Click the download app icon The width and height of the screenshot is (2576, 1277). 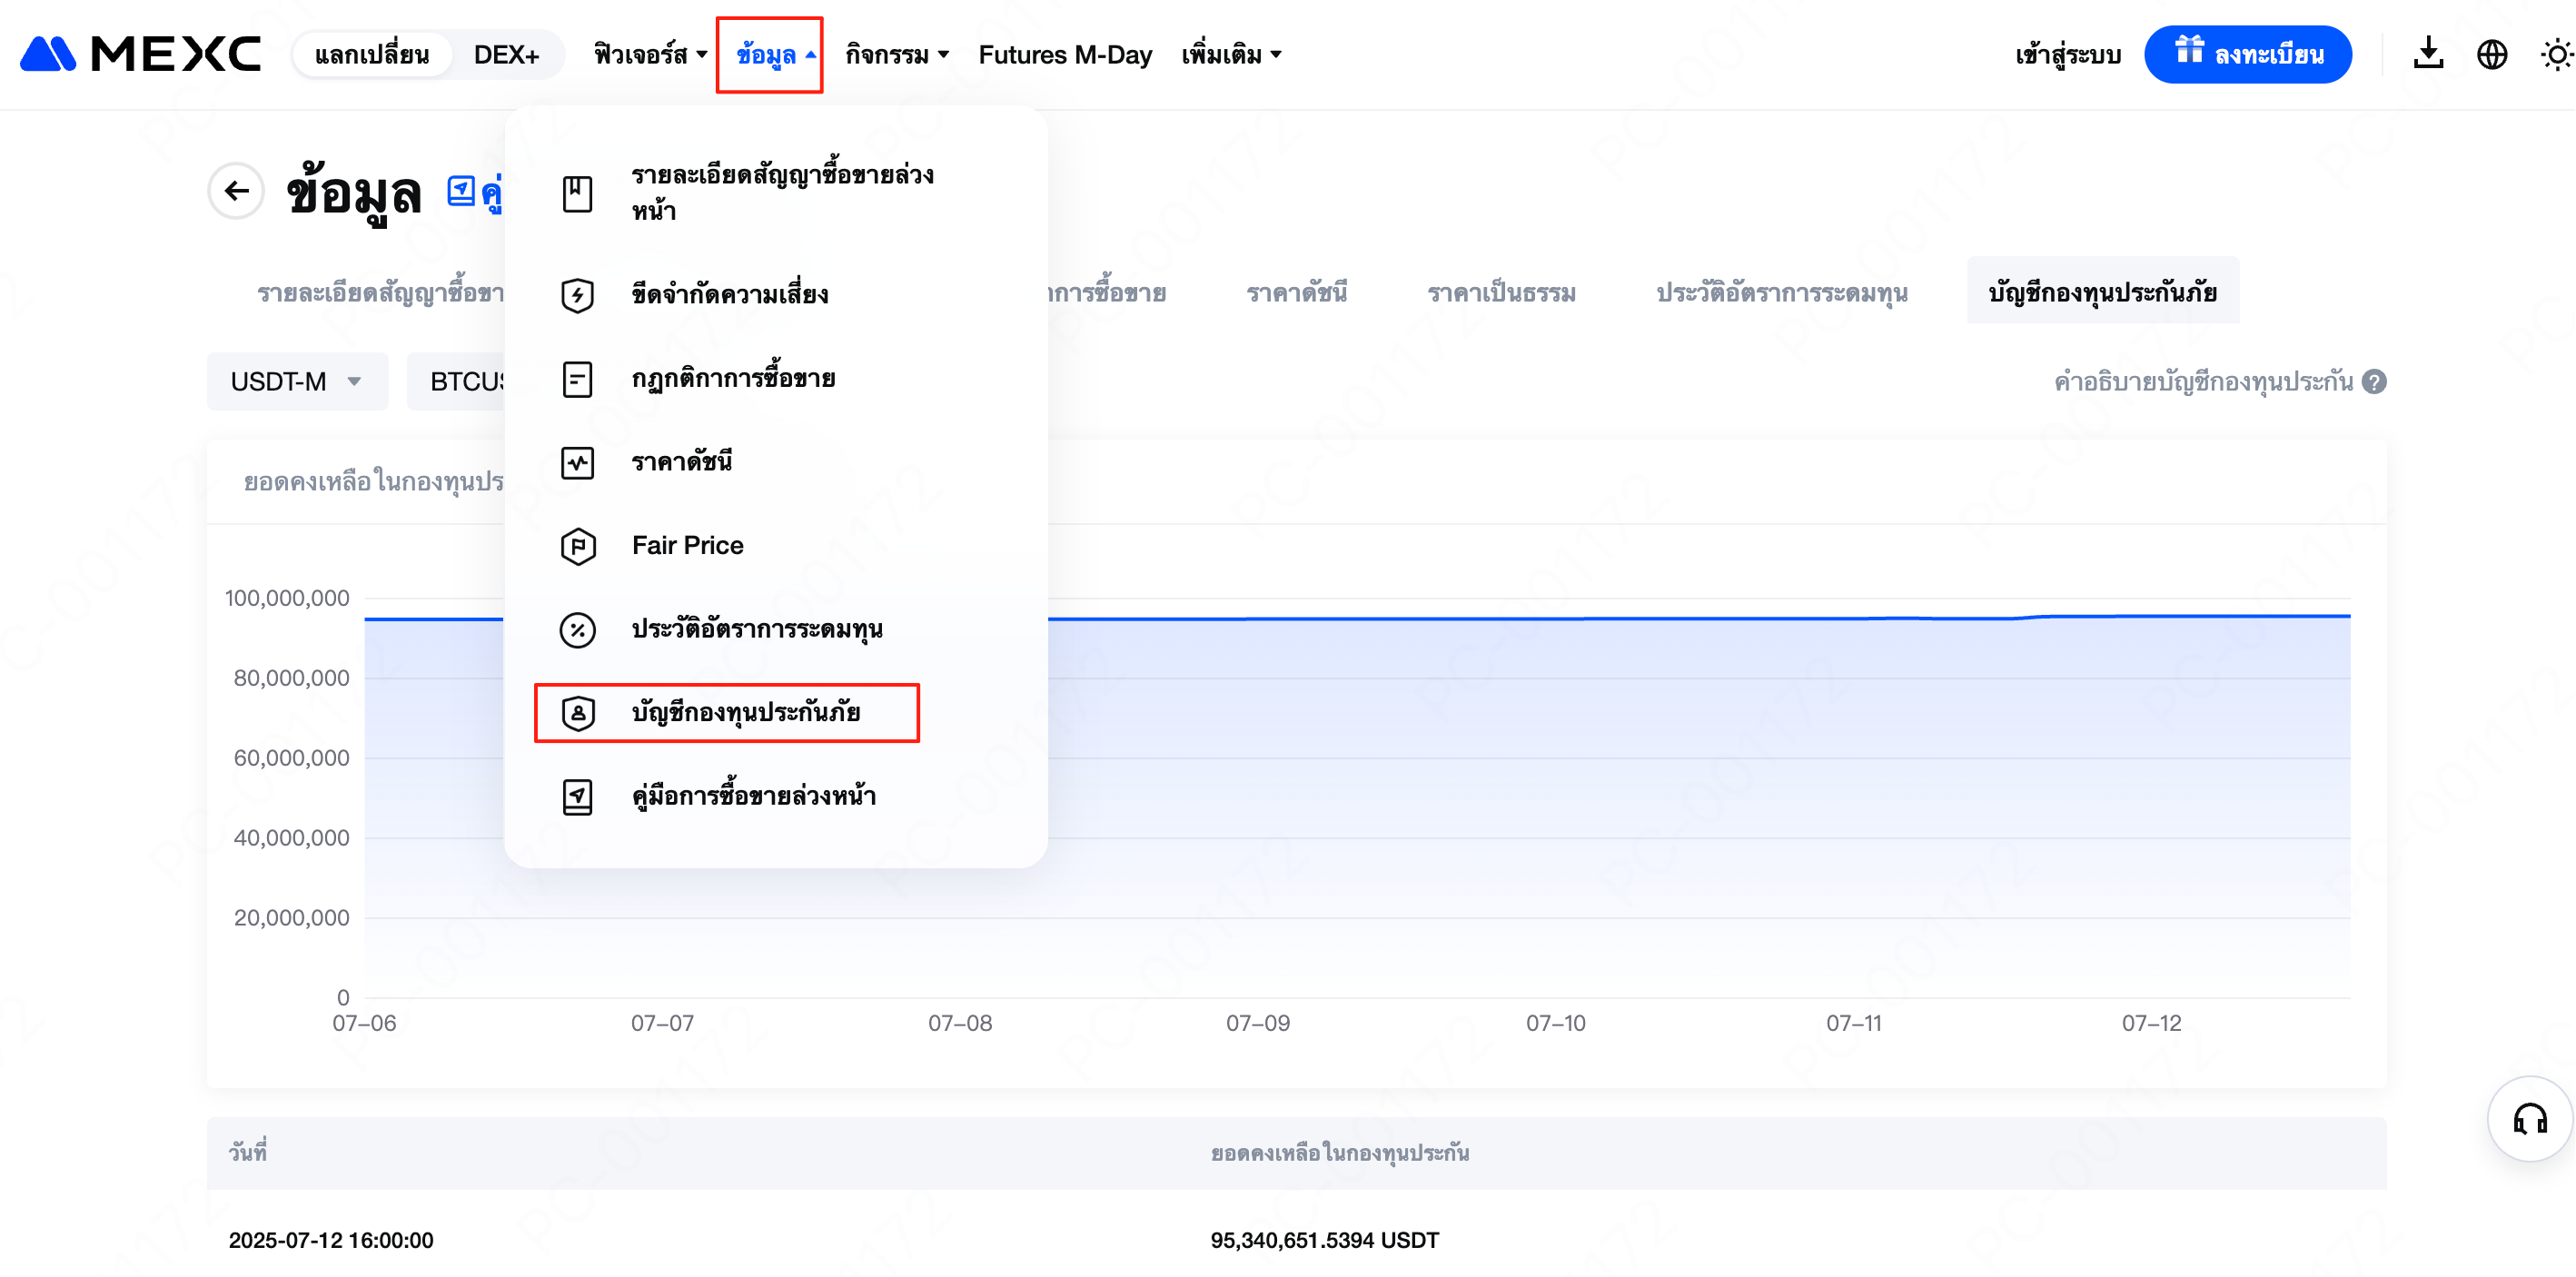[x=2428, y=54]
